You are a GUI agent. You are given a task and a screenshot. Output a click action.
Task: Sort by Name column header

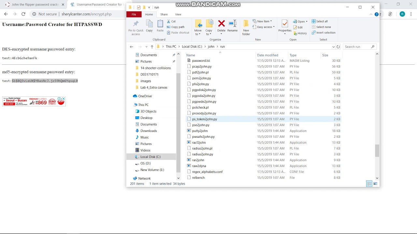[220, 55]
